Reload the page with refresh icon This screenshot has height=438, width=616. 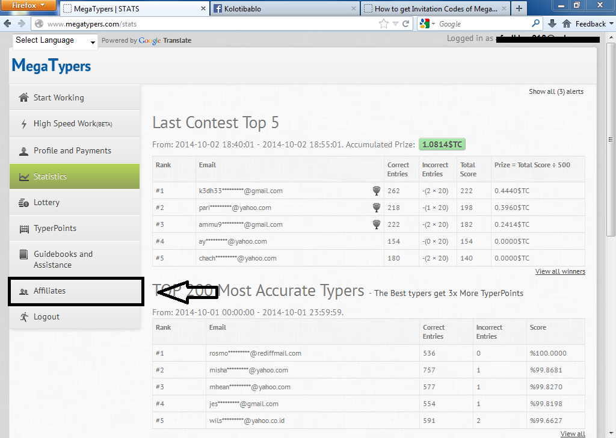pos(406,24)
